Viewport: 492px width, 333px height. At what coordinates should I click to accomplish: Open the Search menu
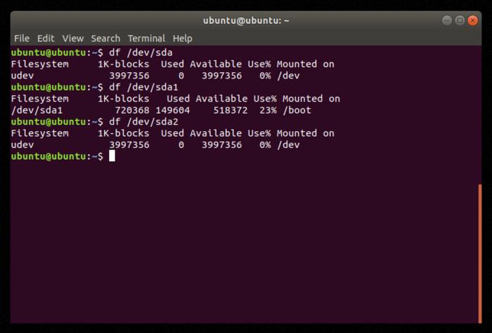(x=105, y=39)
